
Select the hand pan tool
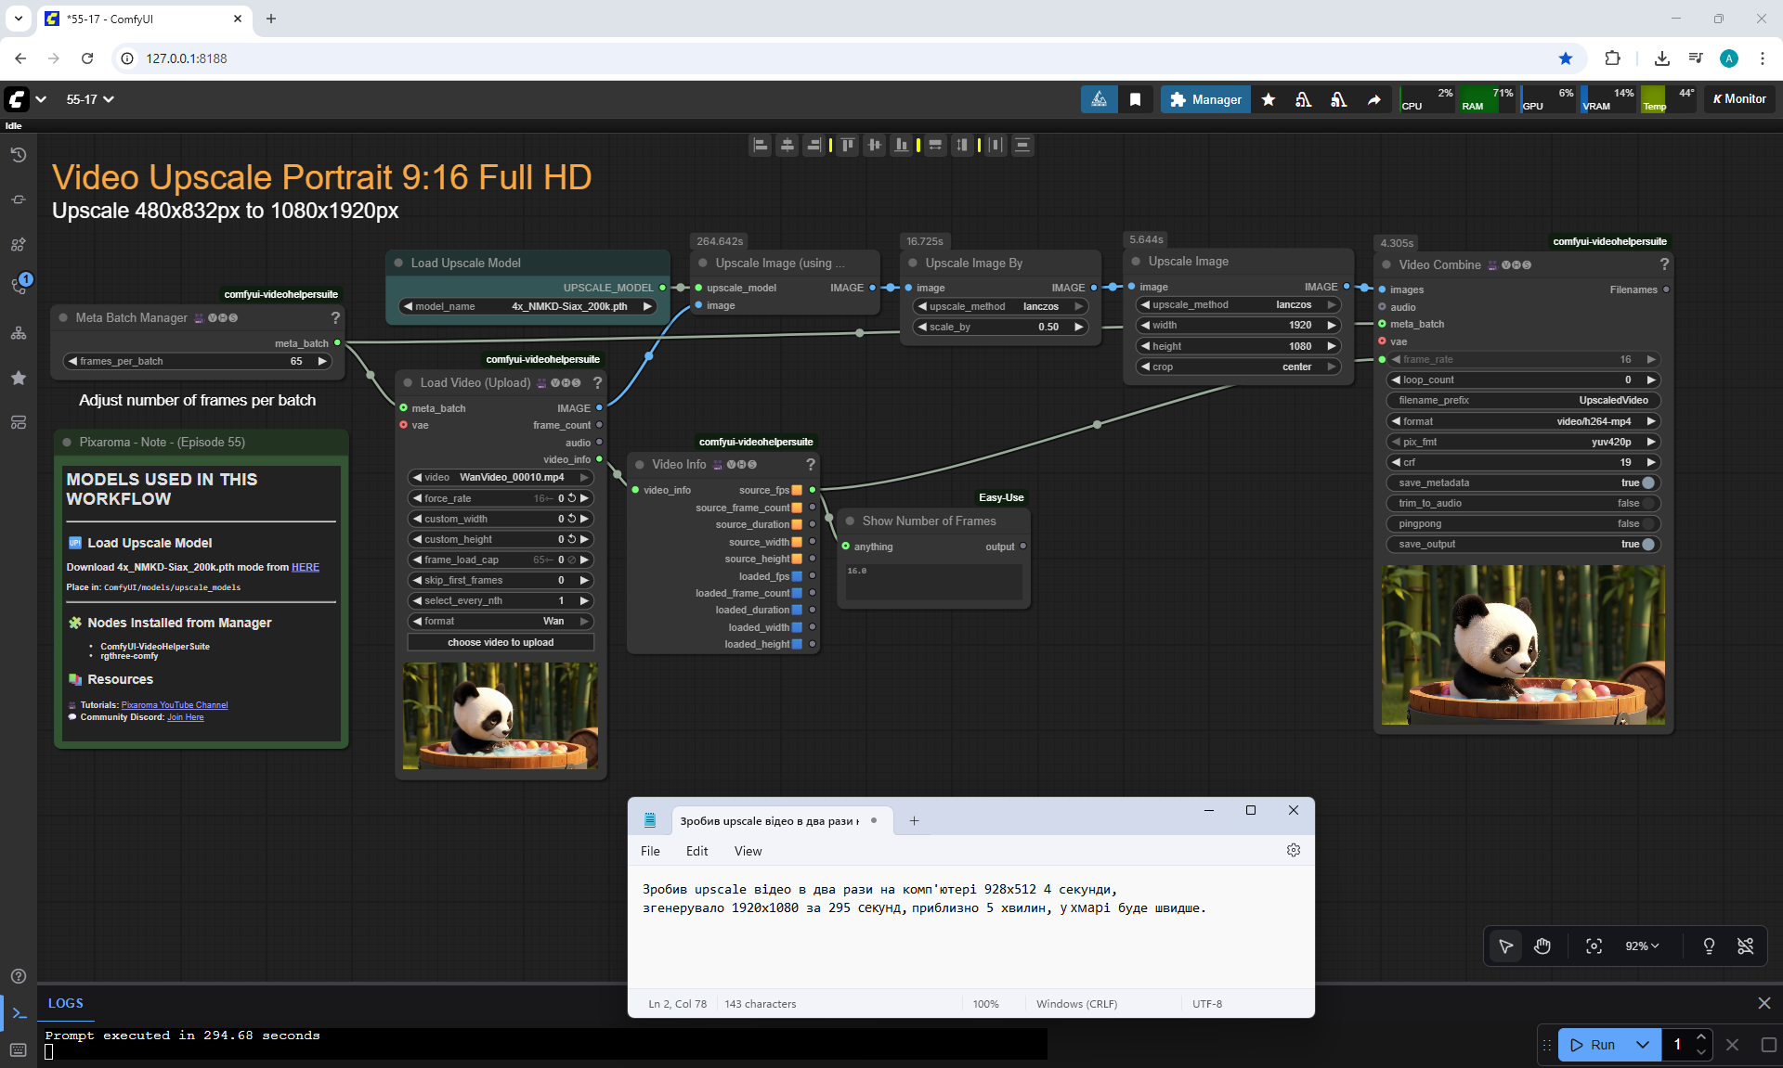pyautogui.click(x=1542, y=946)
